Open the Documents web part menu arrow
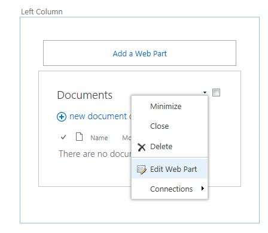Viewport: 268px width, 233px height. click(x=205, y=92)
